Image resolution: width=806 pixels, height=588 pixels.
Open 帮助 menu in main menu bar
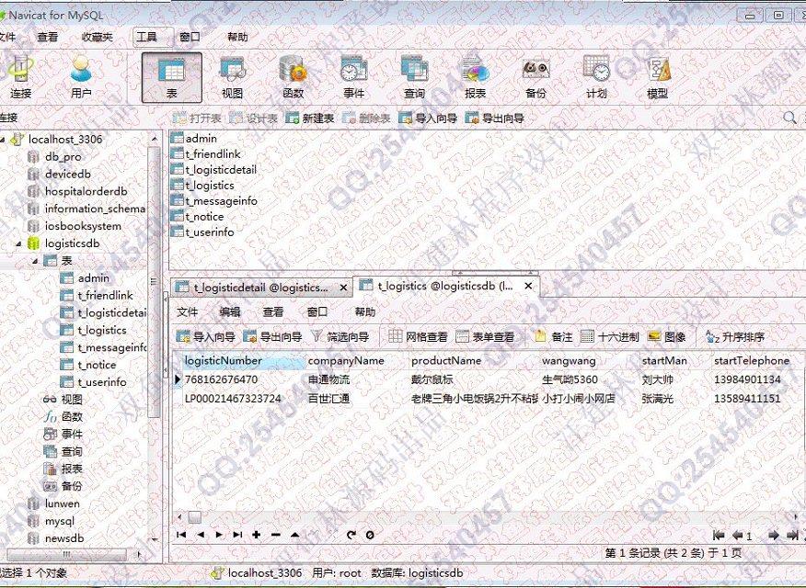point(237,37)
